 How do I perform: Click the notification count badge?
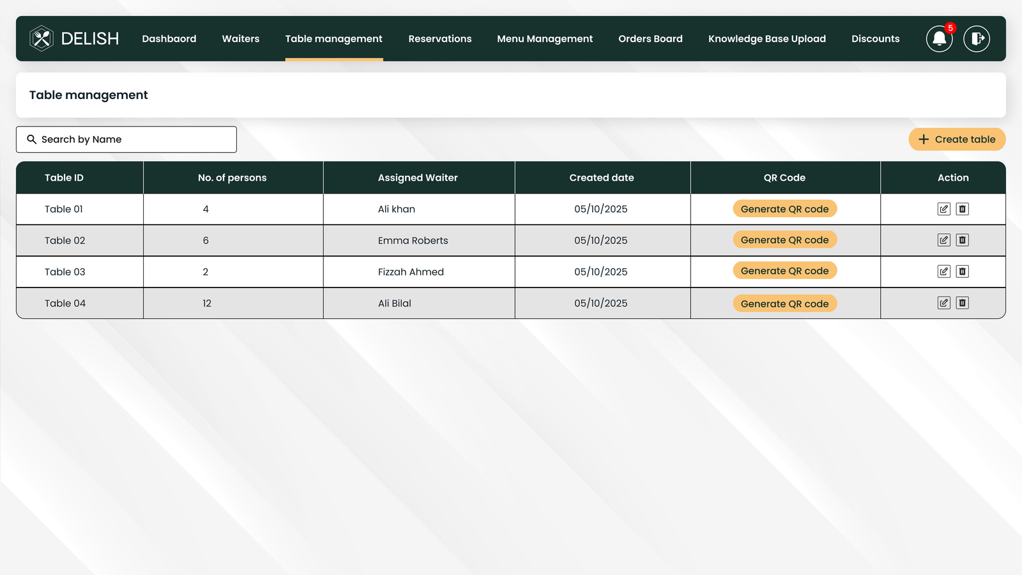pyautogui.click(x=950, y=28)
